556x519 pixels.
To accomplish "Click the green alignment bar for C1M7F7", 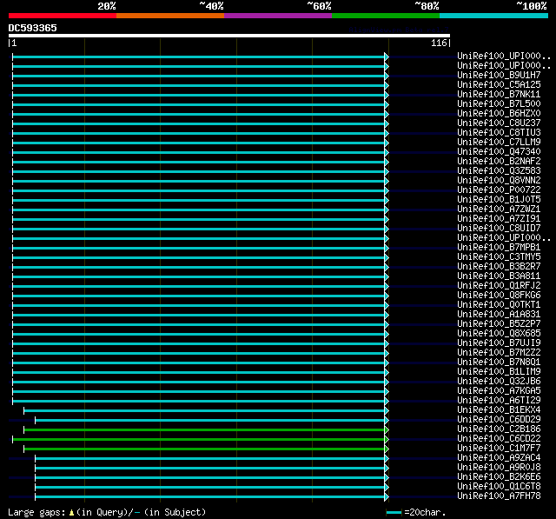I will 206,449.
